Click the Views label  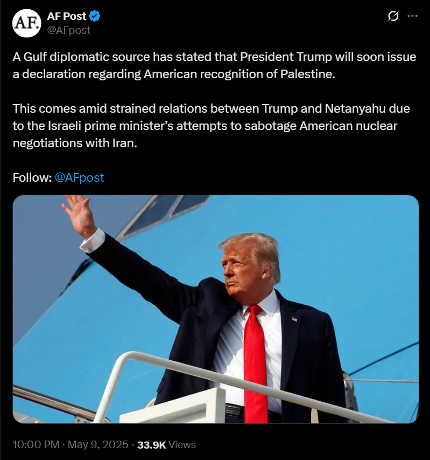[x=182, y=445]
